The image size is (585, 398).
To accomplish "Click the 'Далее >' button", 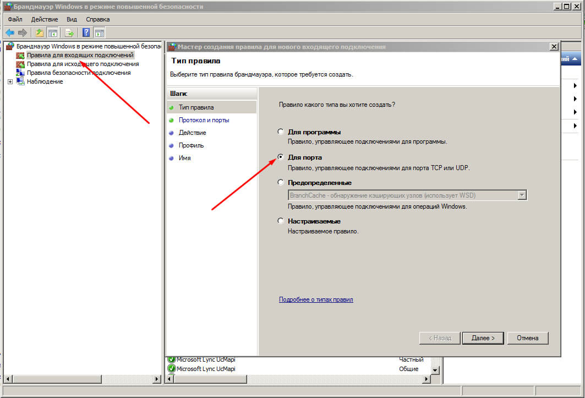I will coord(483,338).
